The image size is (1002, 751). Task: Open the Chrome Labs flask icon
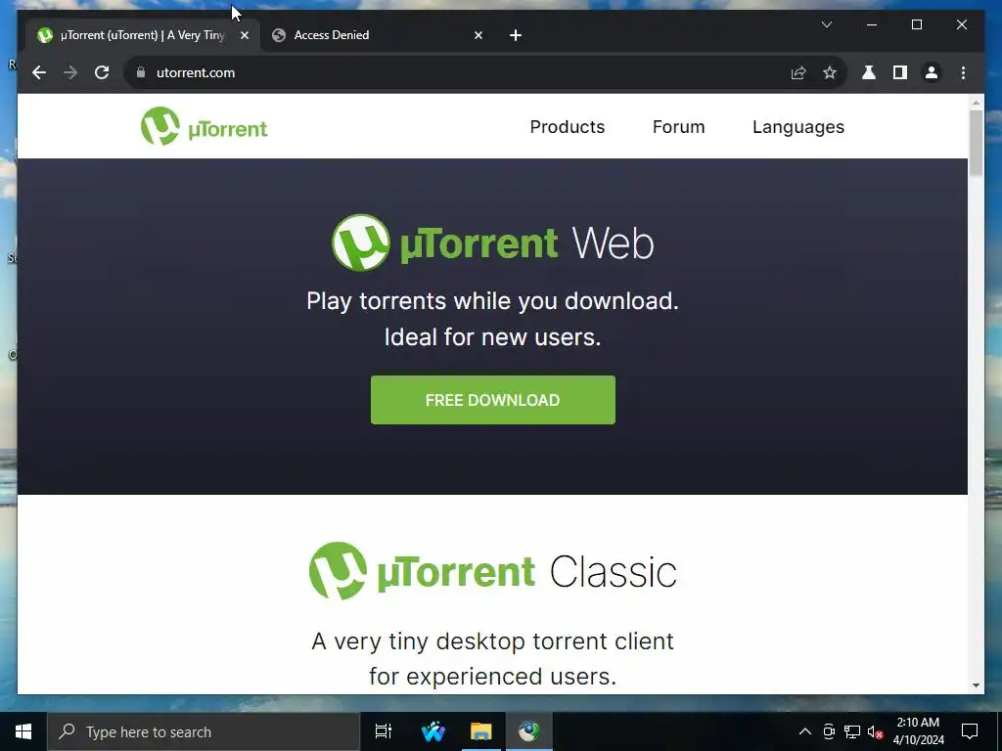(869, 72)
